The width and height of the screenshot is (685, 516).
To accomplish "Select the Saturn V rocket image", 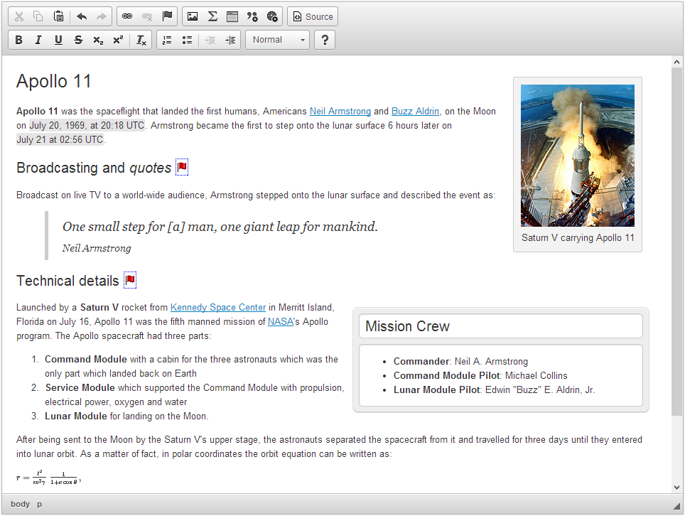I will (x=578, y=156).
